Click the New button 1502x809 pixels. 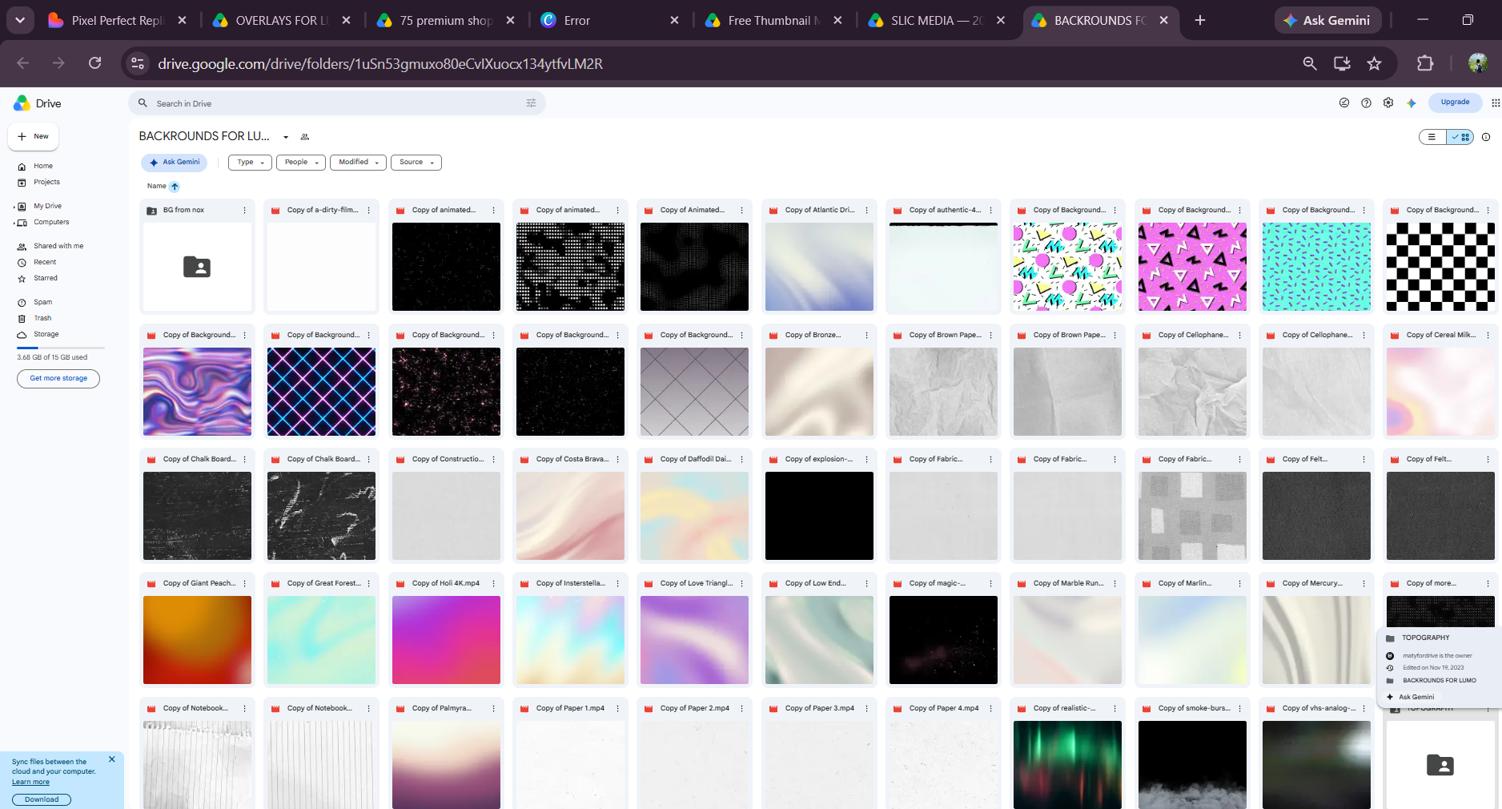coord(34,137)
